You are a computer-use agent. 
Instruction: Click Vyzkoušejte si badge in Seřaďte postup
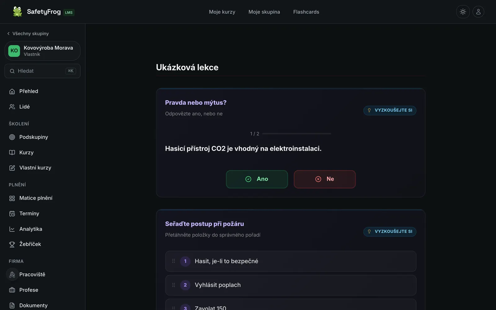tap(390, 232)
